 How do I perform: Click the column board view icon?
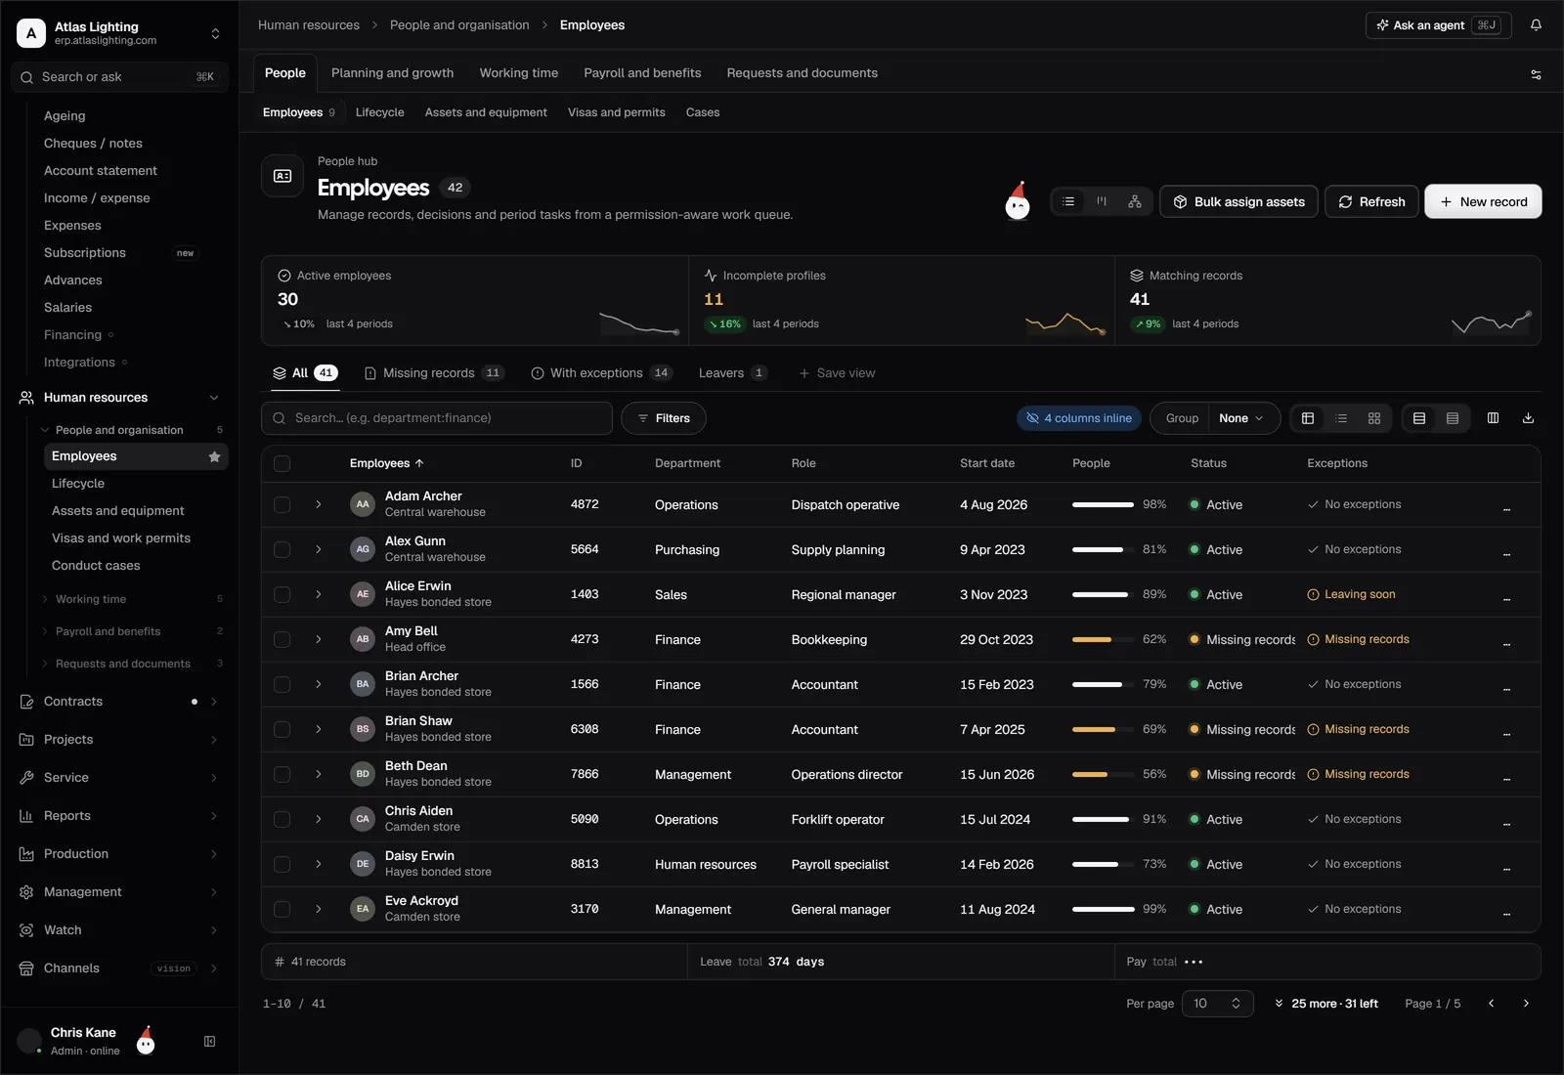tap(1102, 201)
